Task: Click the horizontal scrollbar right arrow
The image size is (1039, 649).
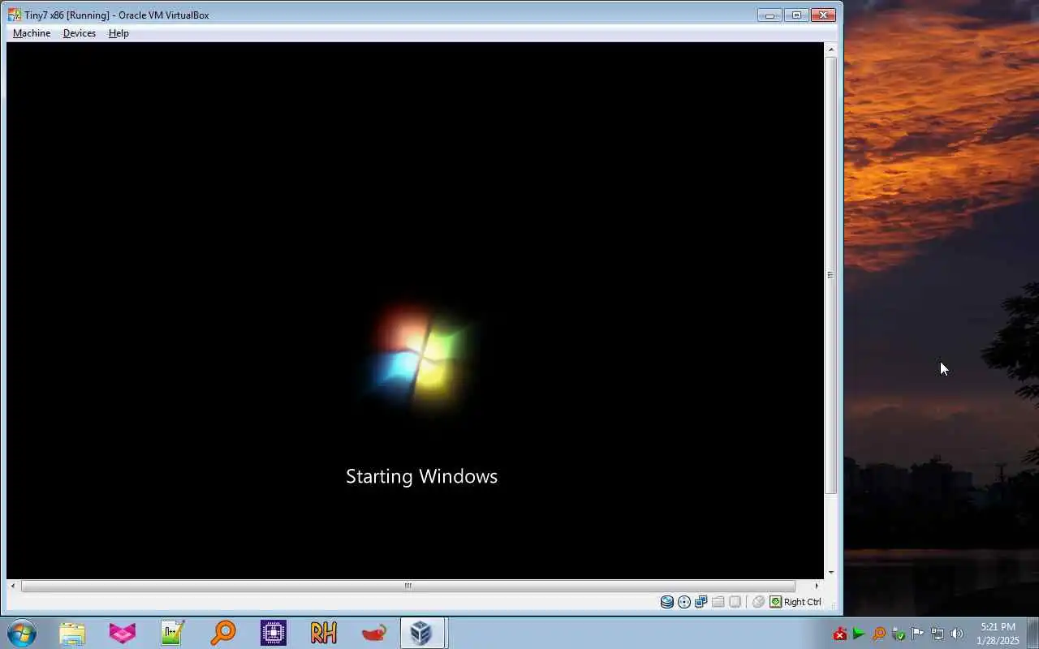Action: 817,586
